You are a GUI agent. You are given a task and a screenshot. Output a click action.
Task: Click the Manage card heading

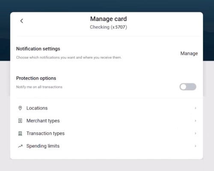[108, 19]
